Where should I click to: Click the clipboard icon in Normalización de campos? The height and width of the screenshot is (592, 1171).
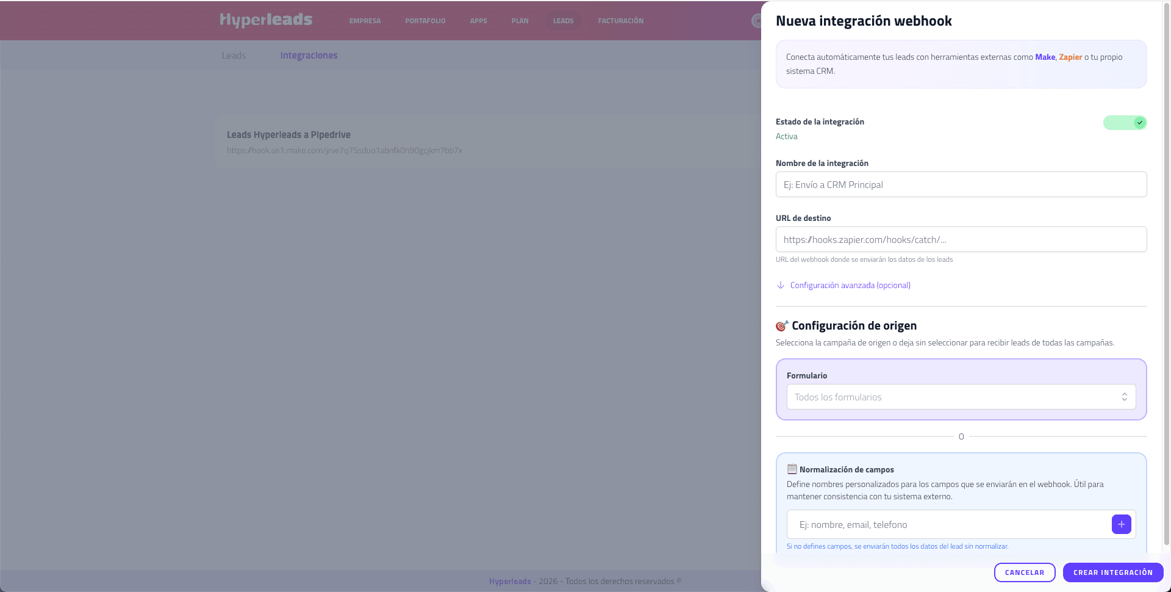click(x=792, y=469)
